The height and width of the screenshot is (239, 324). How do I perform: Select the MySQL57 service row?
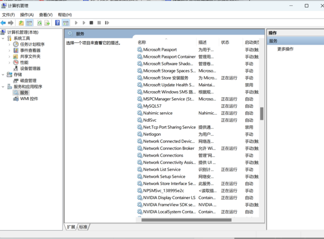[x=198, y=106]
